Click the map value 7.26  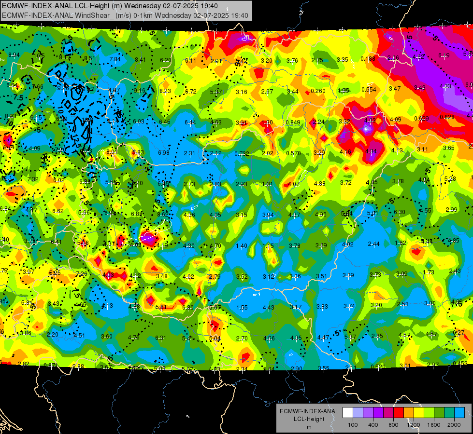click(x=82, y=274)
